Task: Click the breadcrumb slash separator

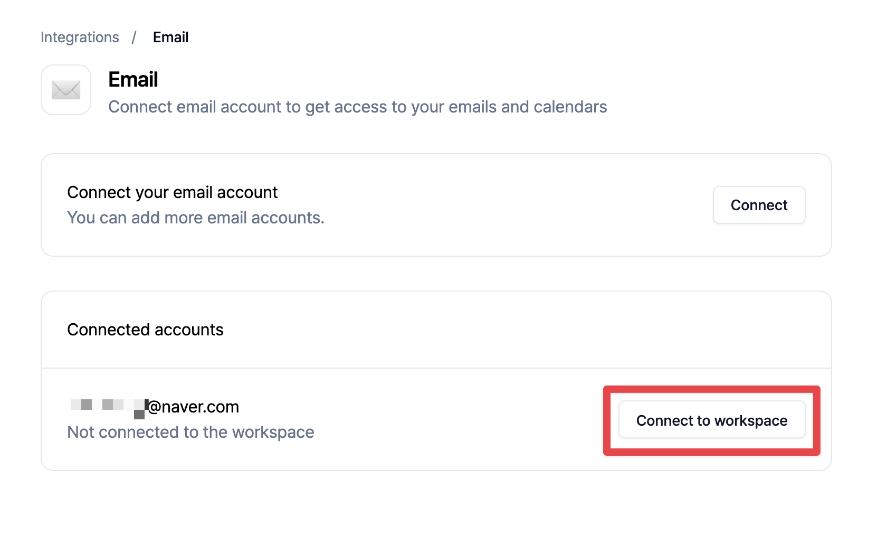Action: coord(134,37)
